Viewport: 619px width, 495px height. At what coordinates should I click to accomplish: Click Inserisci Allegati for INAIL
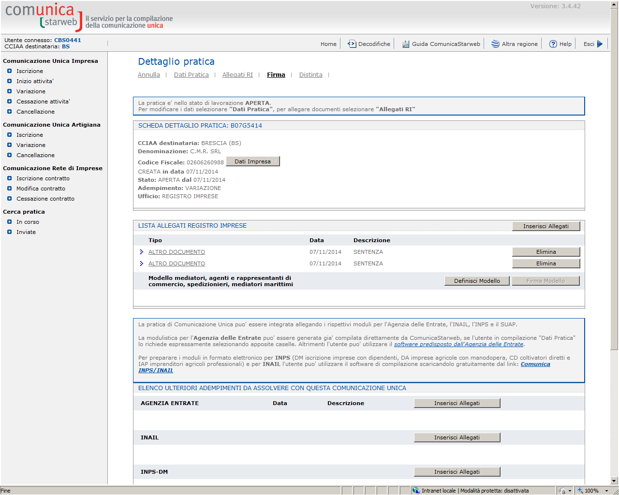pyautogui.click(x=457, y=437)
